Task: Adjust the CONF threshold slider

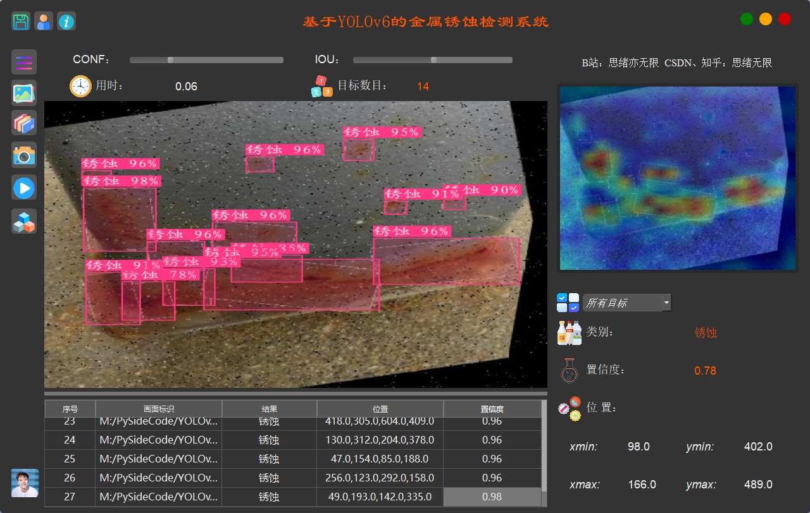Action: [170, 60]
